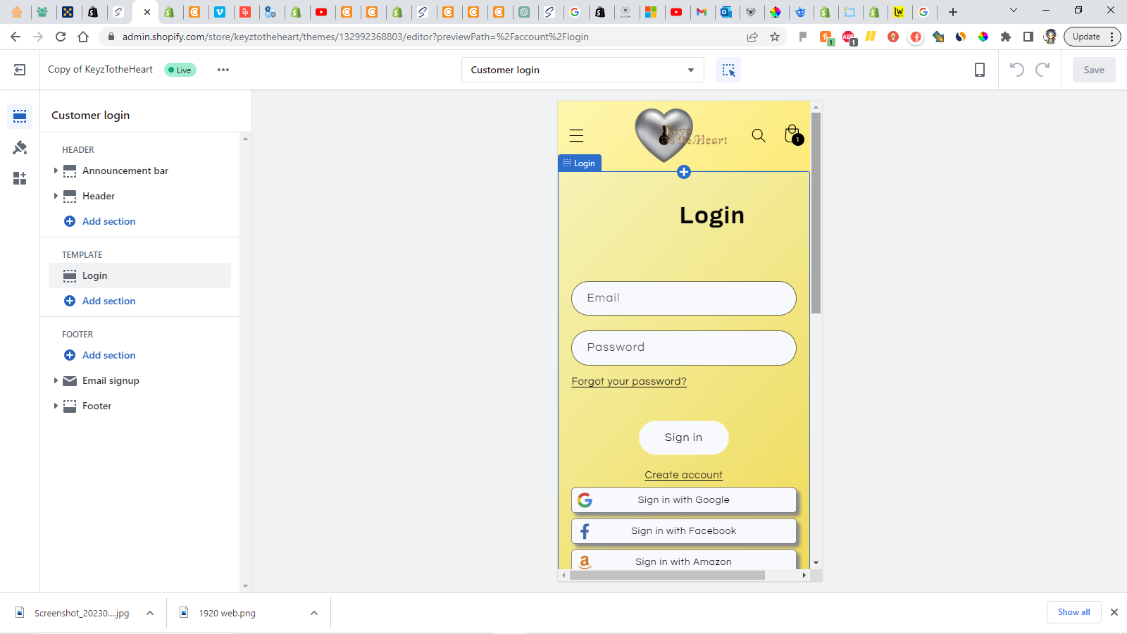Open the 1920 web.png download
The width and height of the screenshot is (1127, 634).
(x=218, y=613)
